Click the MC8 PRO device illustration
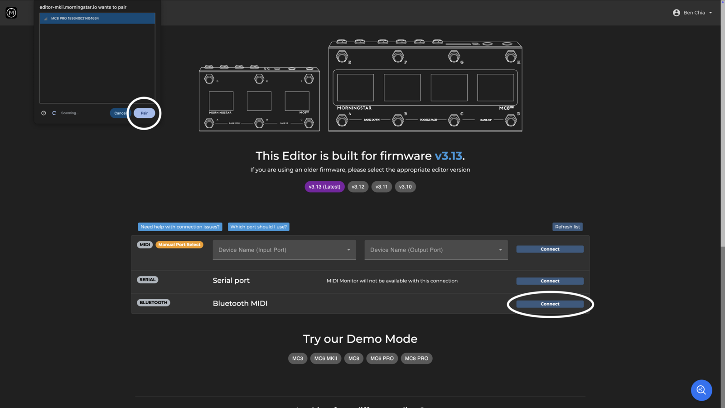The image size is (725, 408). click(x=425, y=86)
